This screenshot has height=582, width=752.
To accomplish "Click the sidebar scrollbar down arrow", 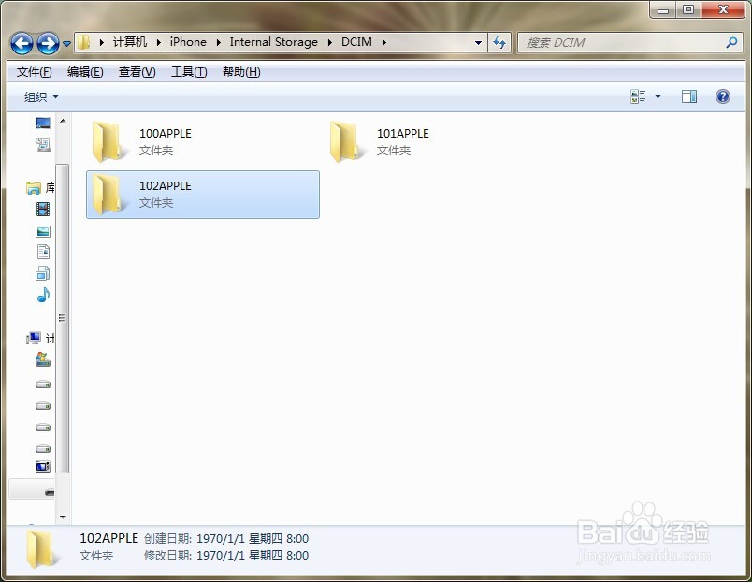I will tap(63, 517).
